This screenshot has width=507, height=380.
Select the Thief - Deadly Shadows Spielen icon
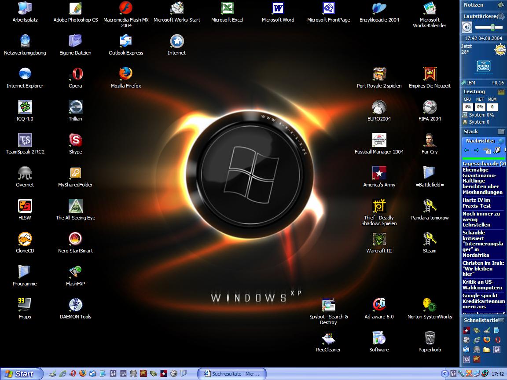point(379,206)
